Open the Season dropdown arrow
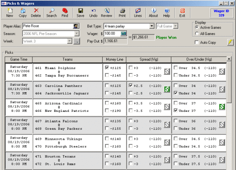The width and height of the screenshot is (236, 170). tap(77, 34)
